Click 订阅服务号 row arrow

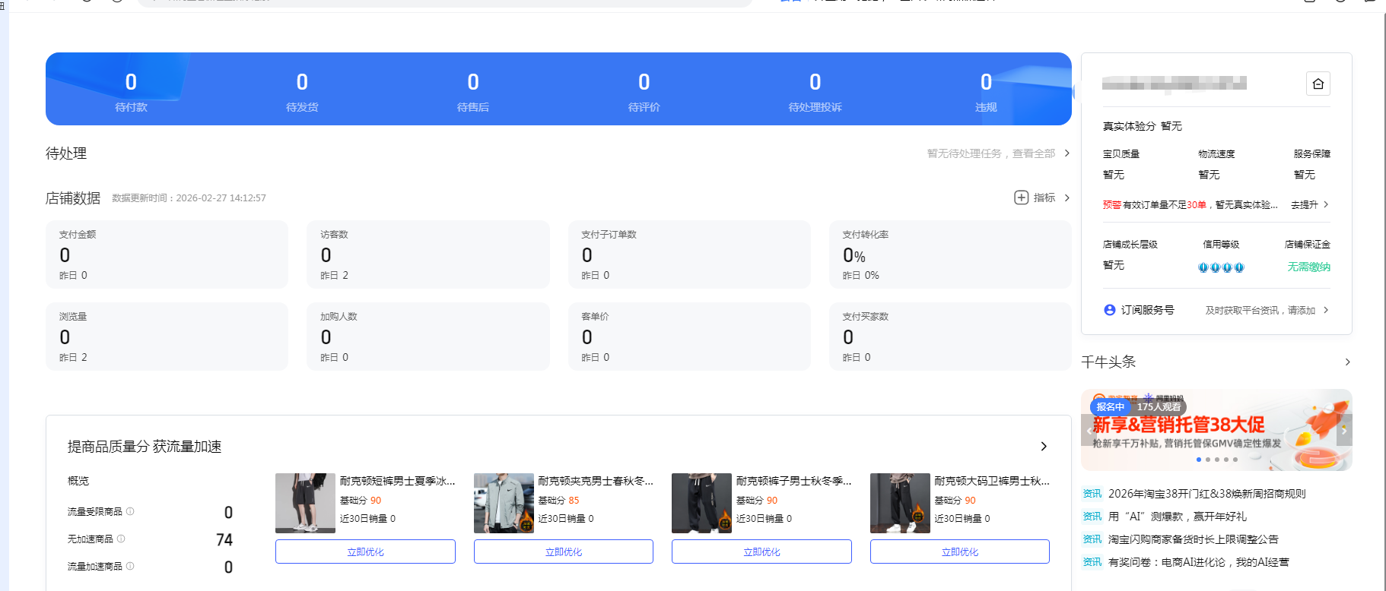pyautogui.click(x=1326, y=310)
